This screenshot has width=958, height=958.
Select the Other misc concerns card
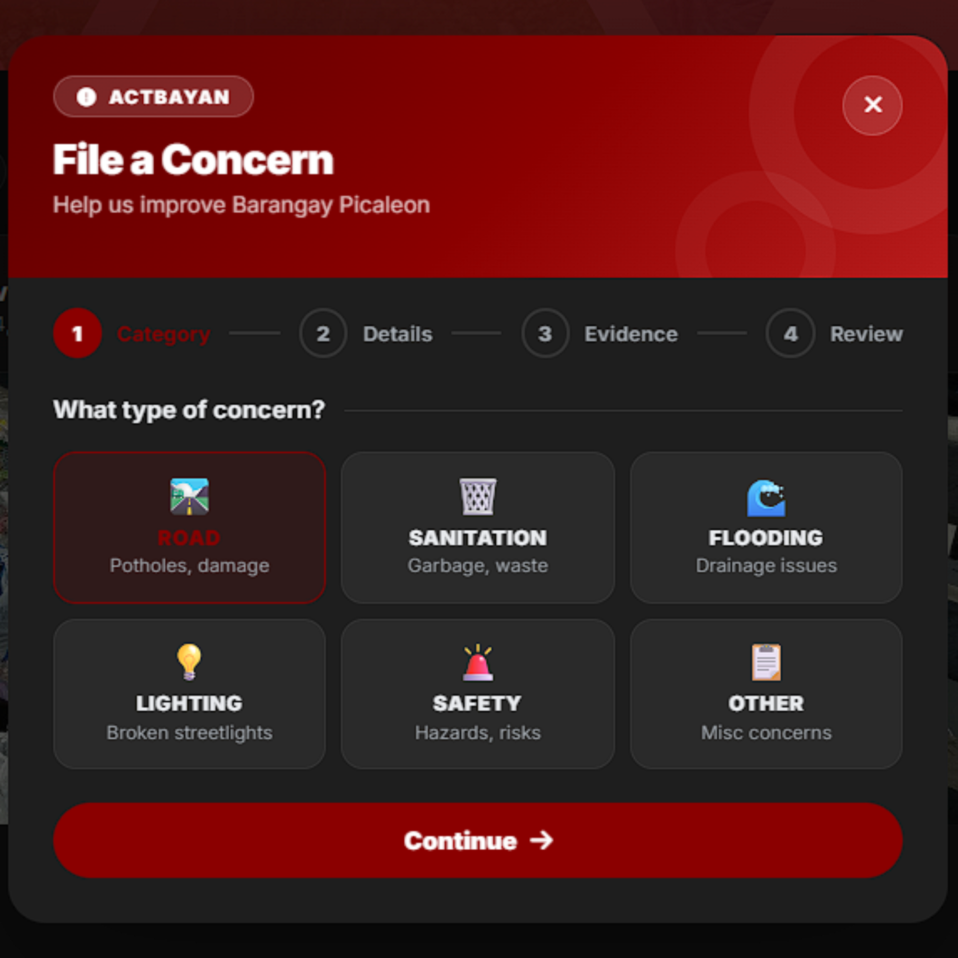click(766, 694)
